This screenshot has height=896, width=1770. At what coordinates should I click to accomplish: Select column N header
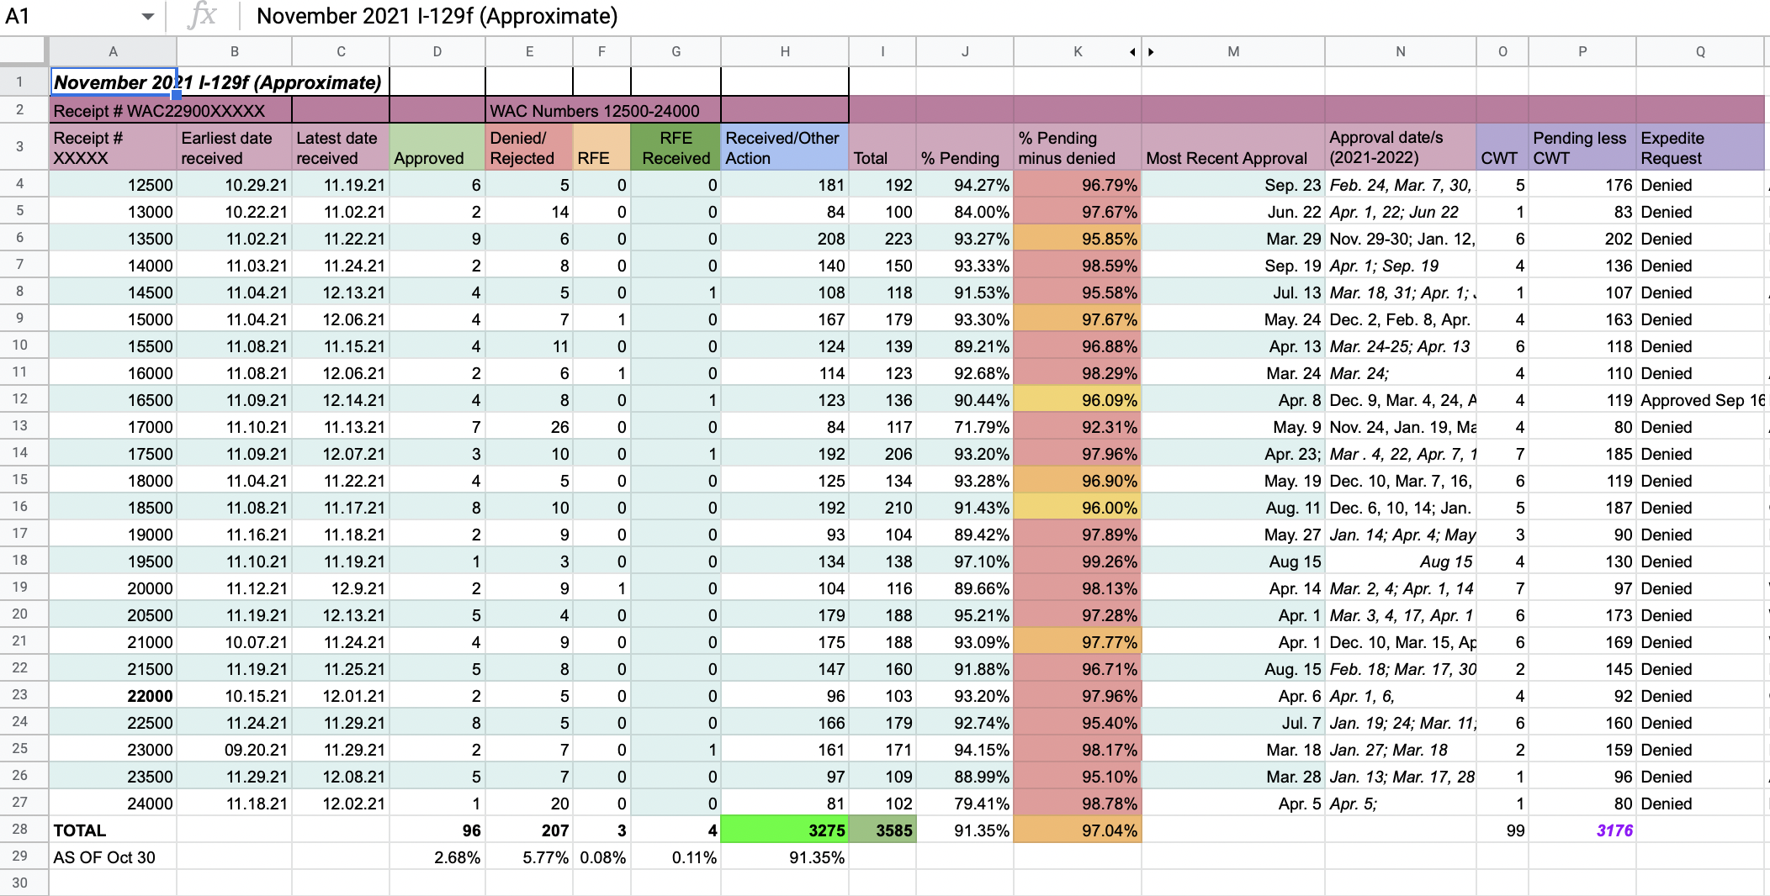coord(1401,52)
